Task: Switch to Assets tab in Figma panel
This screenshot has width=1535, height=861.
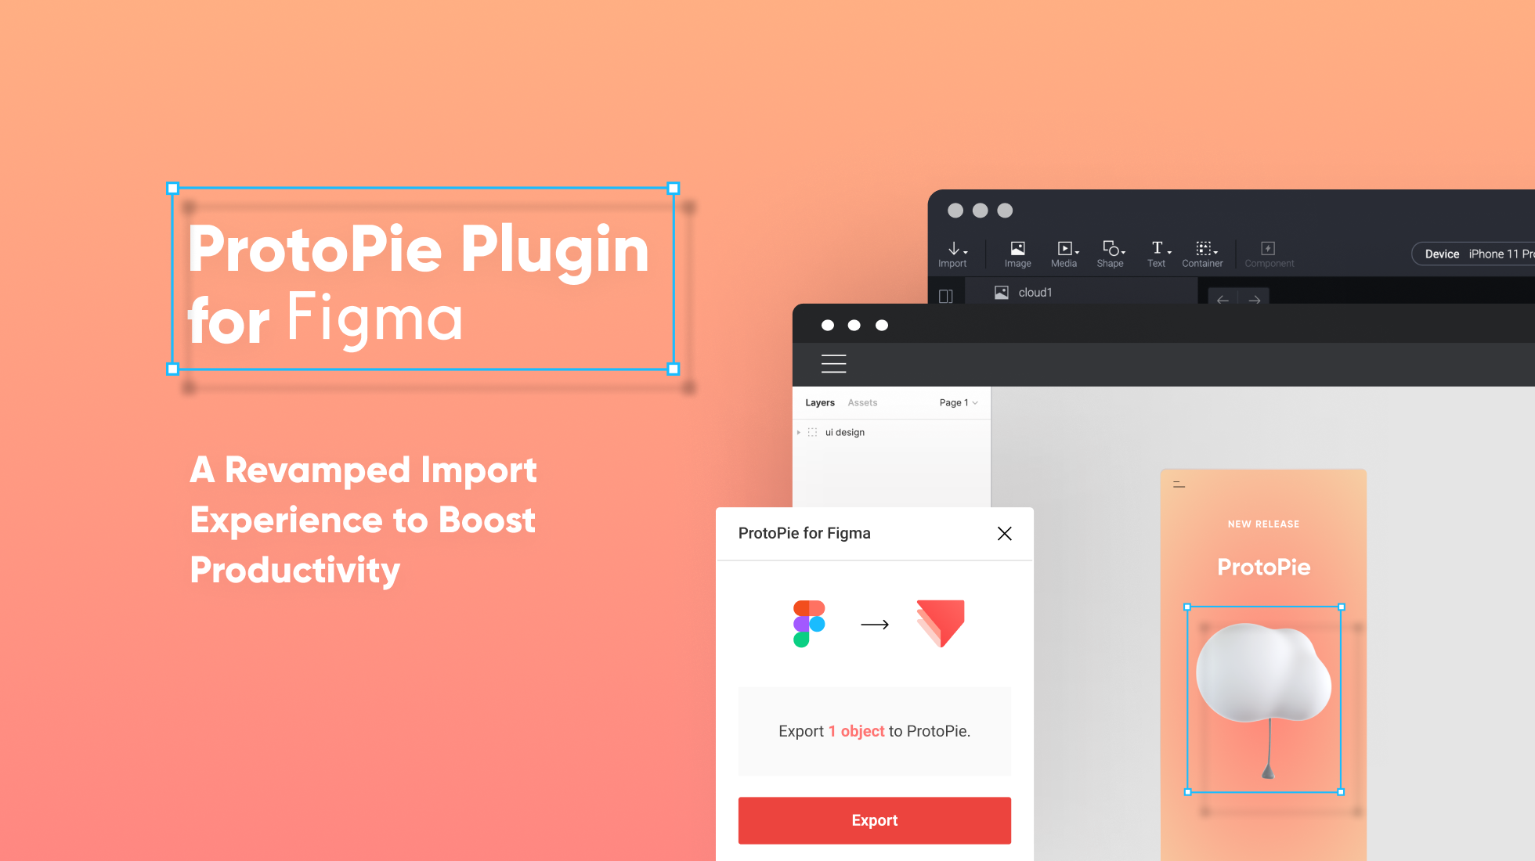Action: click(862, 402)
